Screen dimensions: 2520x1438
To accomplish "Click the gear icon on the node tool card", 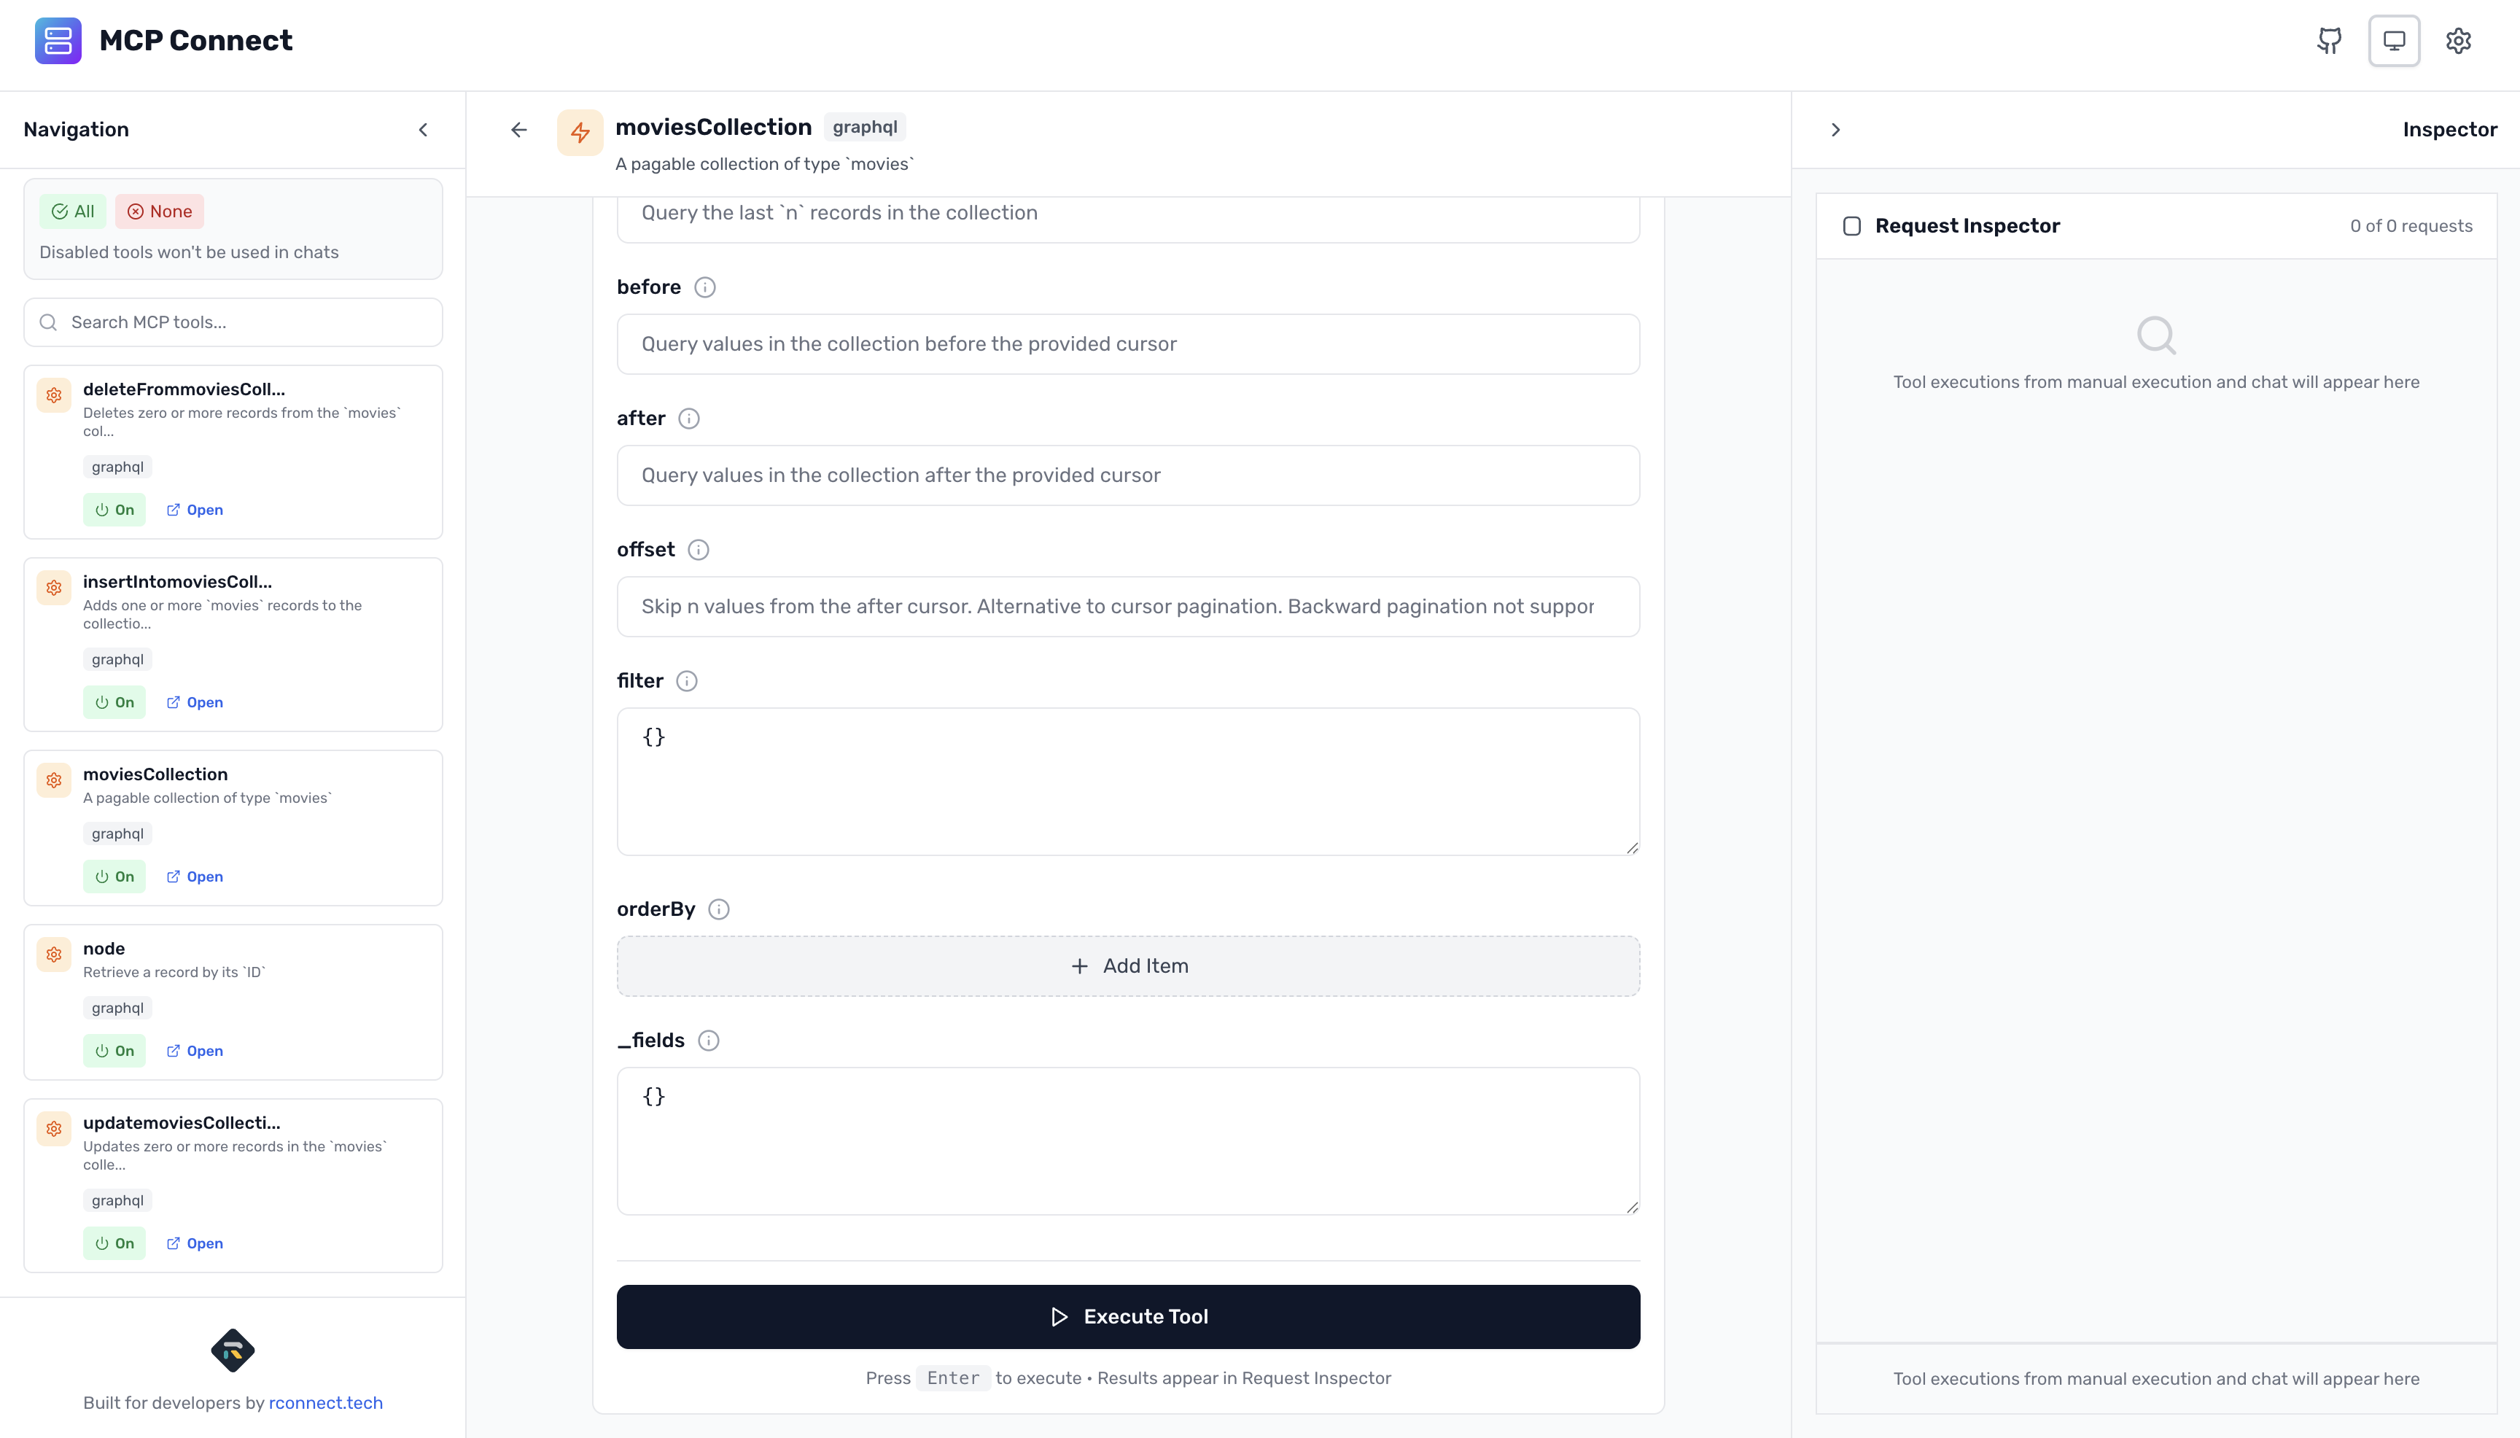I will pos(54,954).
